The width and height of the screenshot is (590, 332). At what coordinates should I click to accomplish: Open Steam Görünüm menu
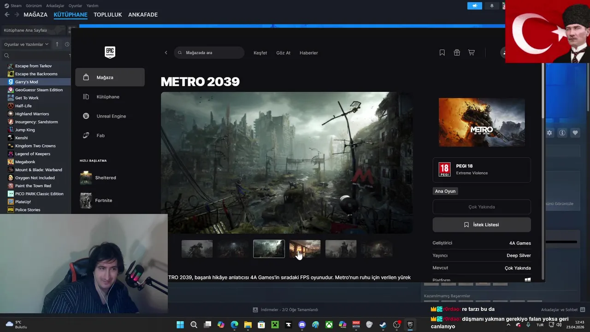point(34,6)
